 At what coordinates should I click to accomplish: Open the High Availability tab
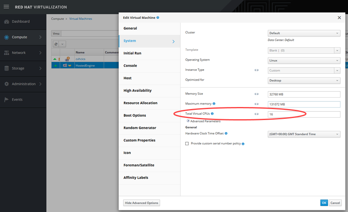(149, 91)
